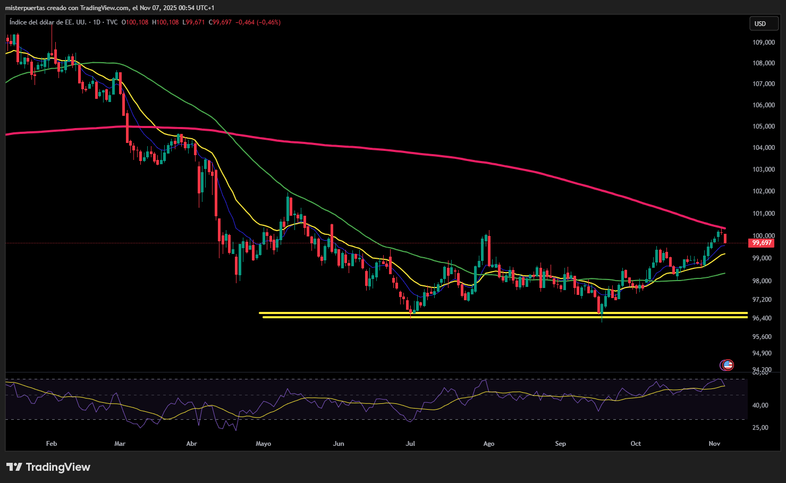The height and width of the screenshot is (483, 786).
Task: Click the change value −0,464 (−0,46%)
Action: [x=258, y=22]
